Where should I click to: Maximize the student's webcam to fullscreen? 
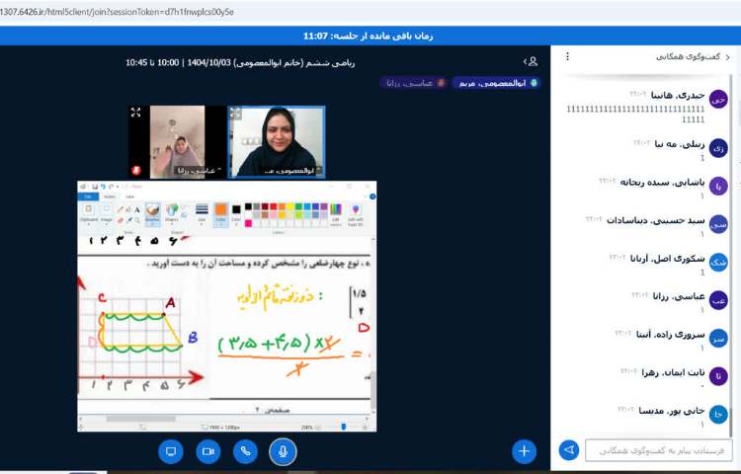pyautogui.click(x=136, y=113)
